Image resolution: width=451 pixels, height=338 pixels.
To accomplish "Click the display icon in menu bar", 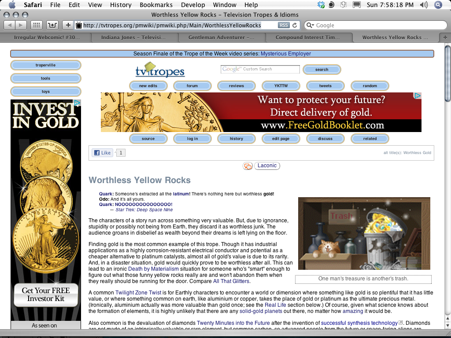I will tap(357, 4).
